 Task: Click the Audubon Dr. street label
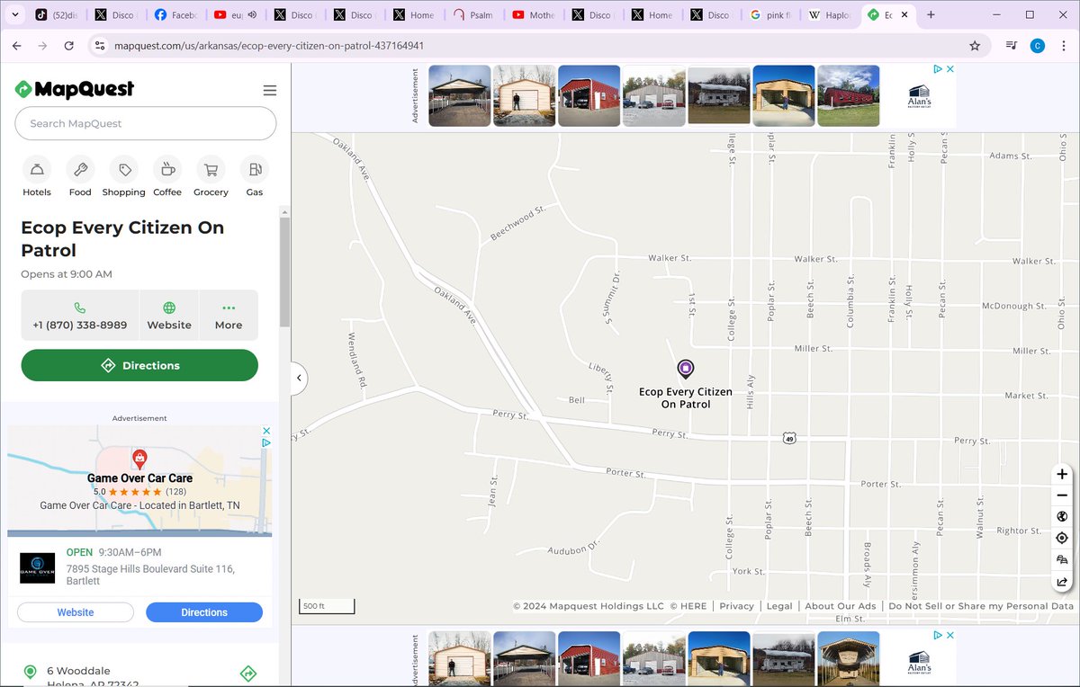[x=573, y=547]
